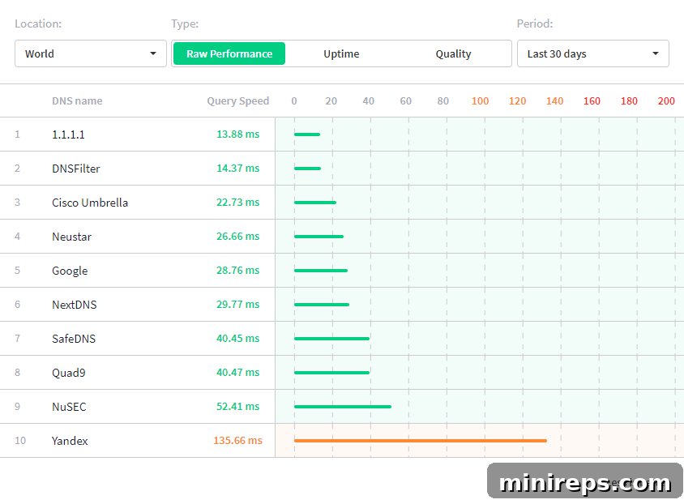This screenshot has width=684, height=504.
Task: Select the Raw Performance tab
Action: click(229, 53)
